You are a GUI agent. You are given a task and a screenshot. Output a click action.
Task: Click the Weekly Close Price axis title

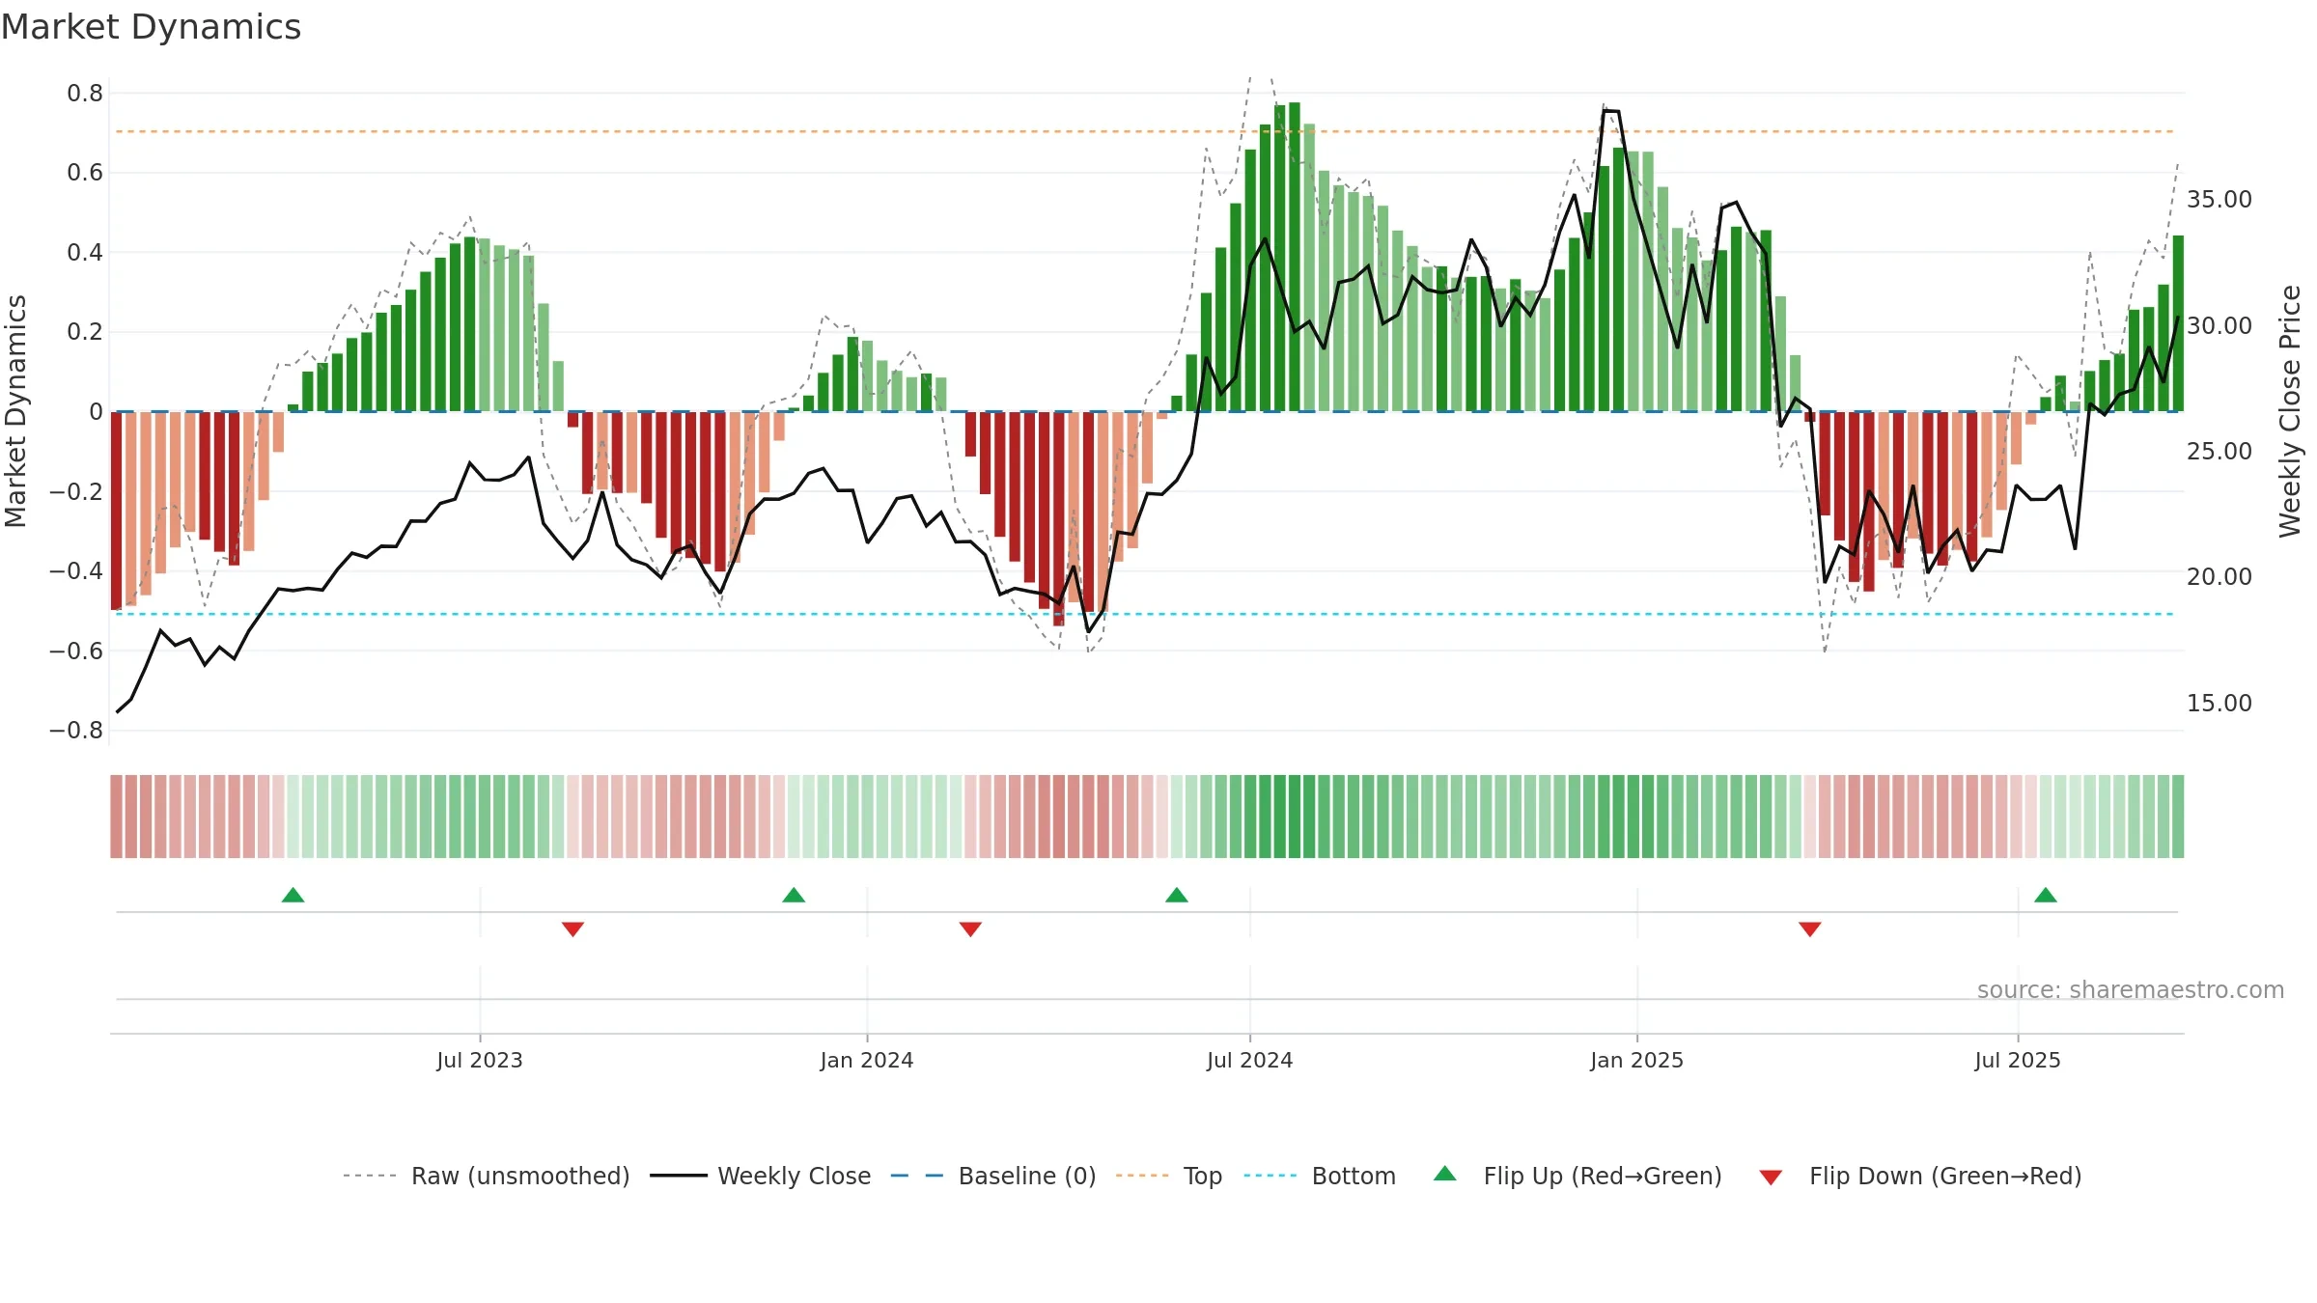pyautogui.click(x=2290, y=411)
